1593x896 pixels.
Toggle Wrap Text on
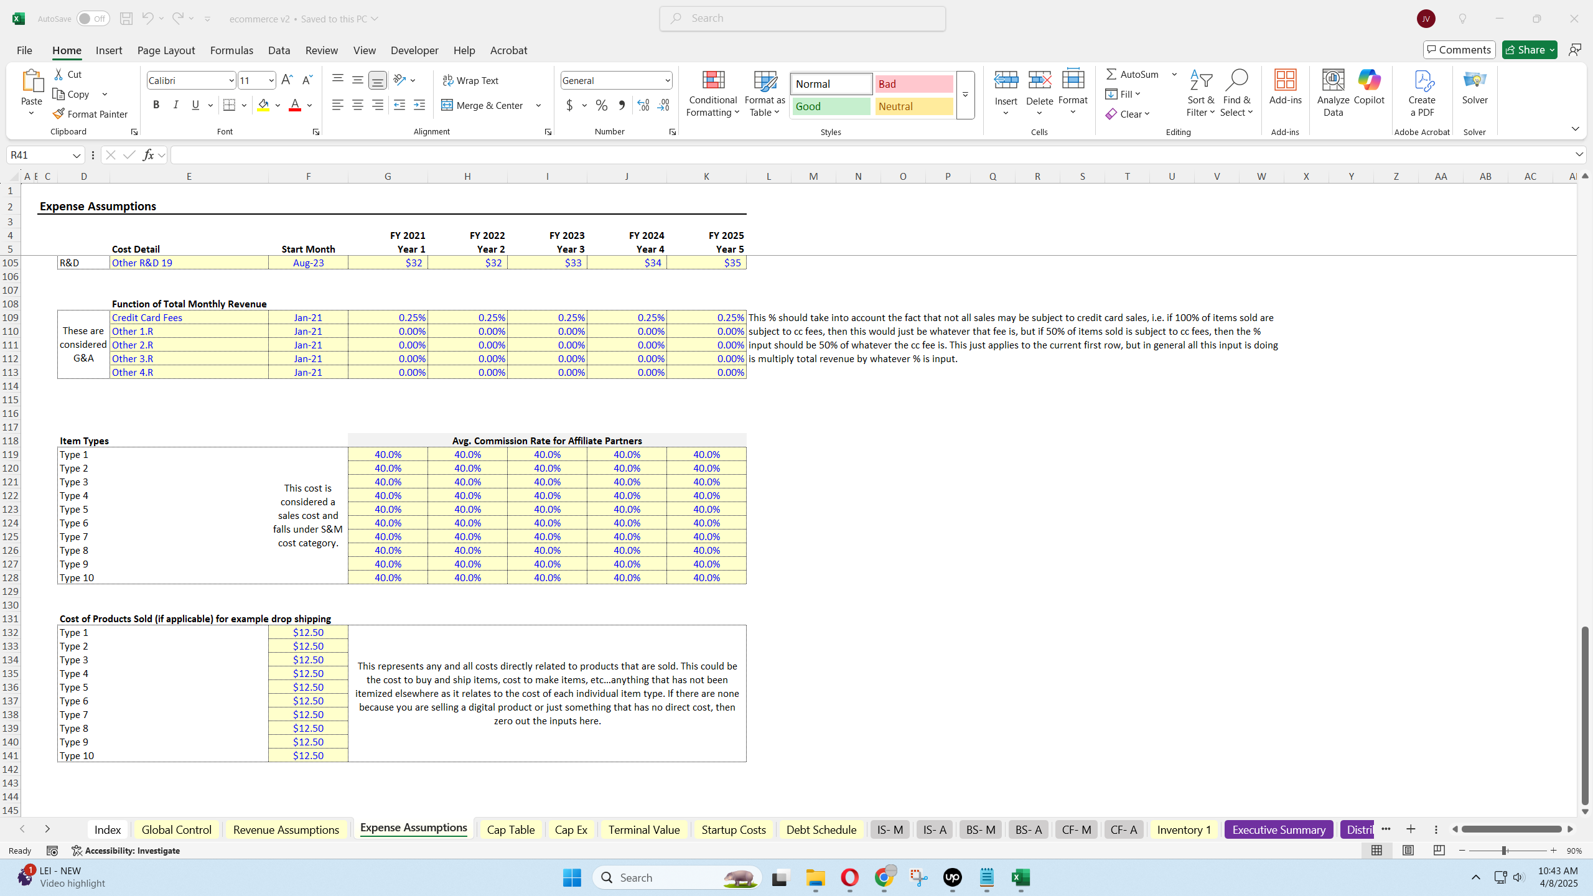pyautogui.click(x=470, y=80)
